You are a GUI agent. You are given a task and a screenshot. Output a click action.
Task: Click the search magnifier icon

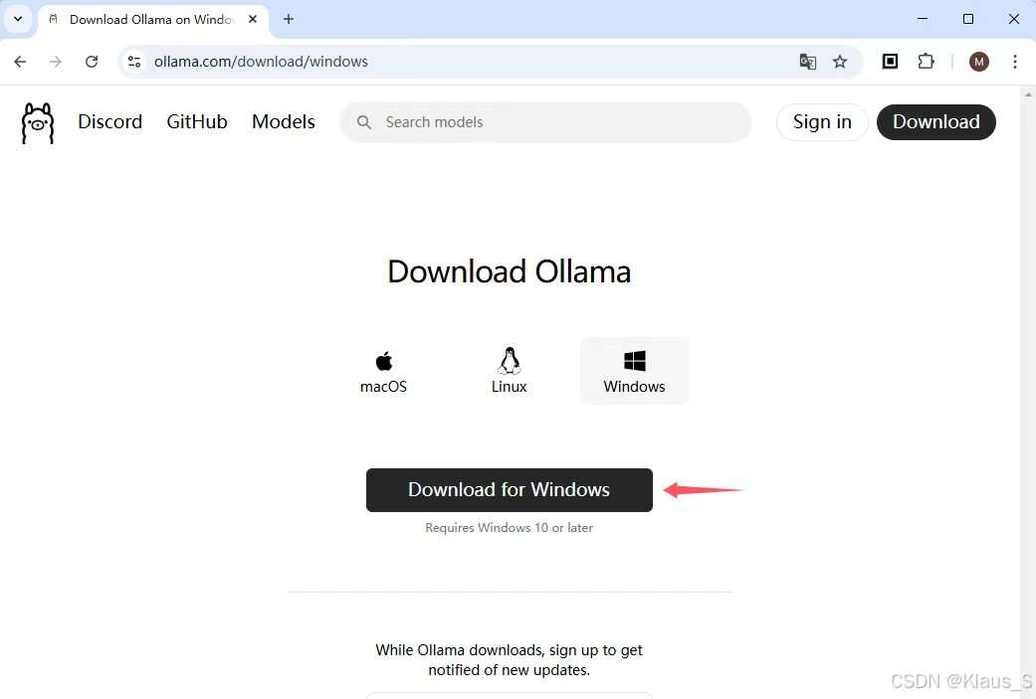364,122
